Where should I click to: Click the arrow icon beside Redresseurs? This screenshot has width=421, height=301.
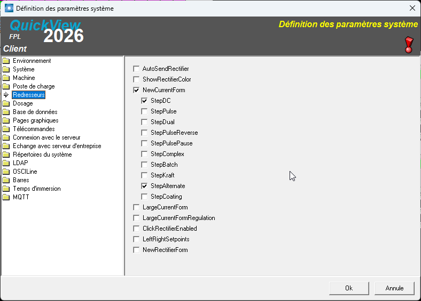tap(6, 95)
